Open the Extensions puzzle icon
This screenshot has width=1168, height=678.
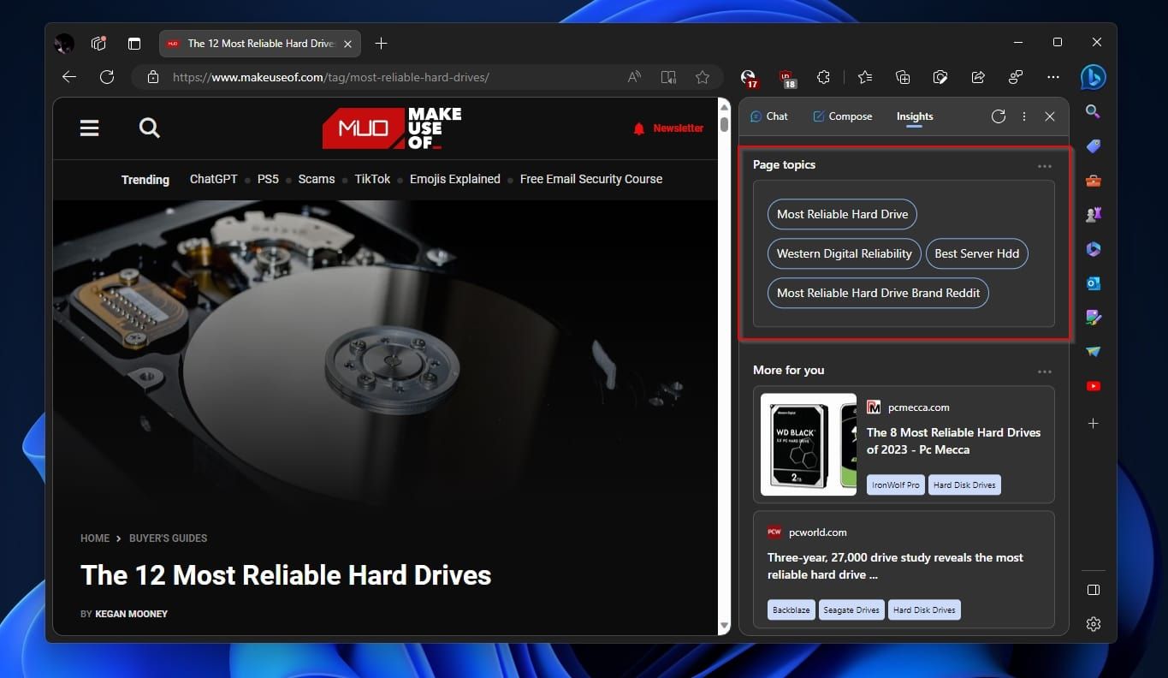click(823, 77)
